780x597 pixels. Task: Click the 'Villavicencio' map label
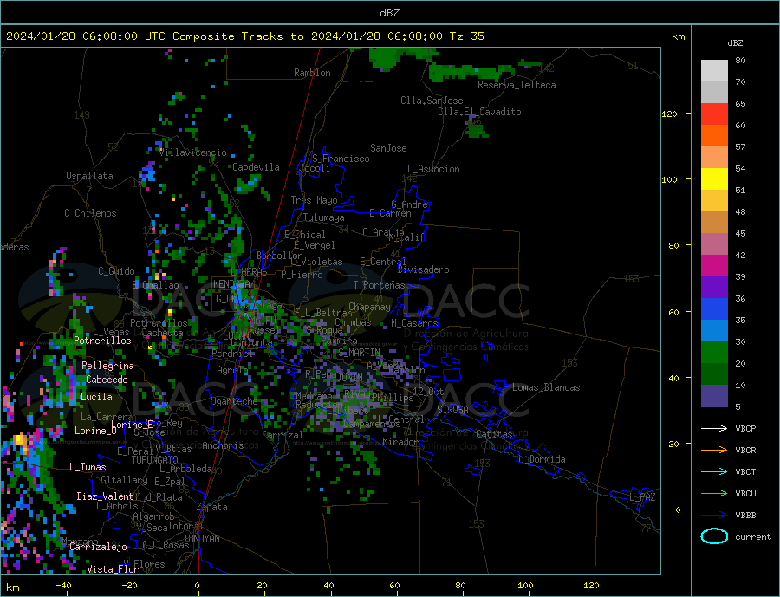click(192, 152)
